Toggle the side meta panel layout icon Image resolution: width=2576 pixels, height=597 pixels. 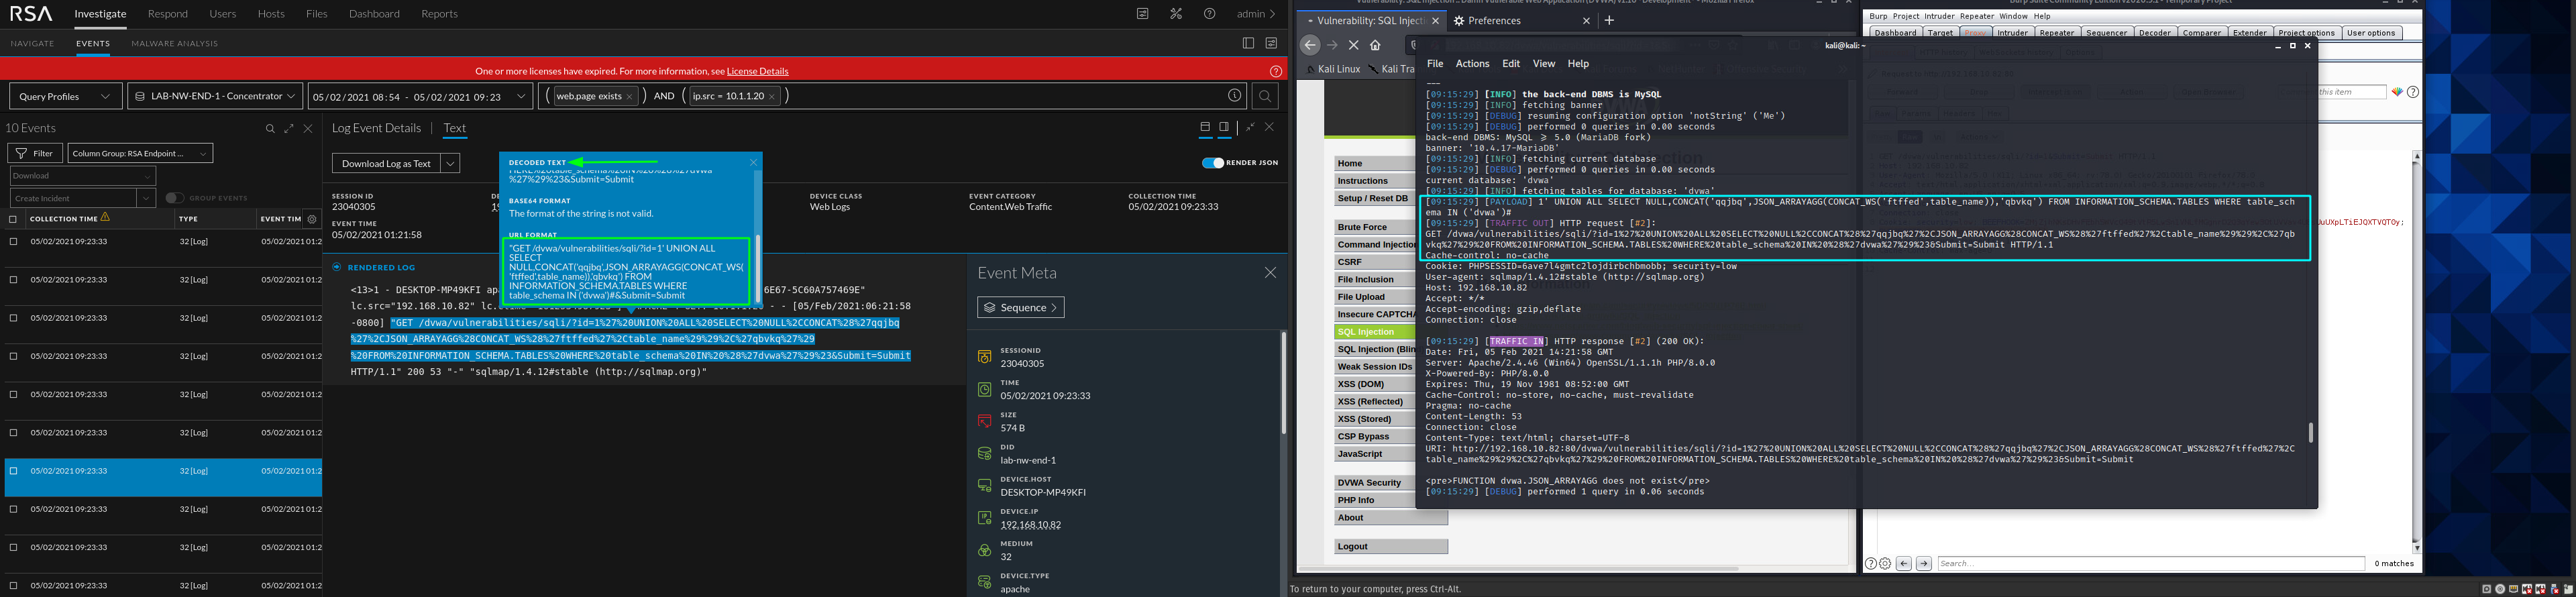pyautogui.click(x=1224, y=127)
